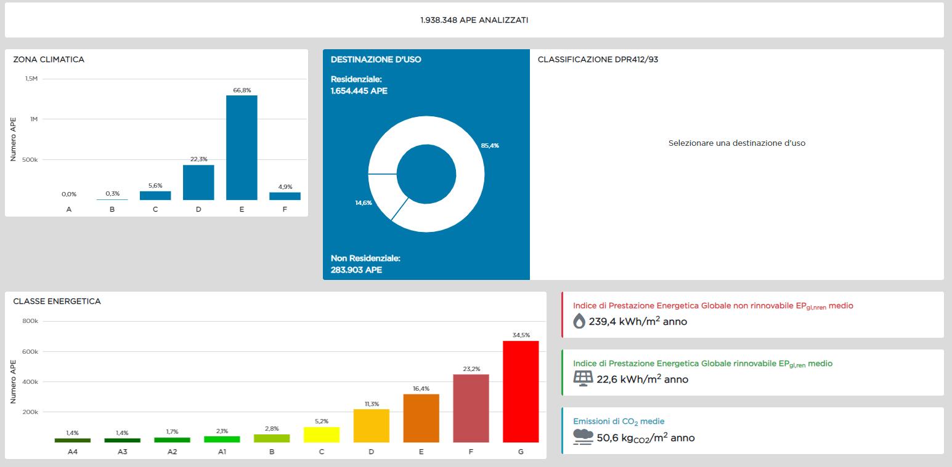The width and height of the screenshot is (952, 467).
Task: Select the light green class B bar
Action: 272,438
